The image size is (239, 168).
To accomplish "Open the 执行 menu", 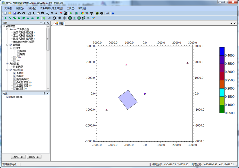I will tap(32, 8).
